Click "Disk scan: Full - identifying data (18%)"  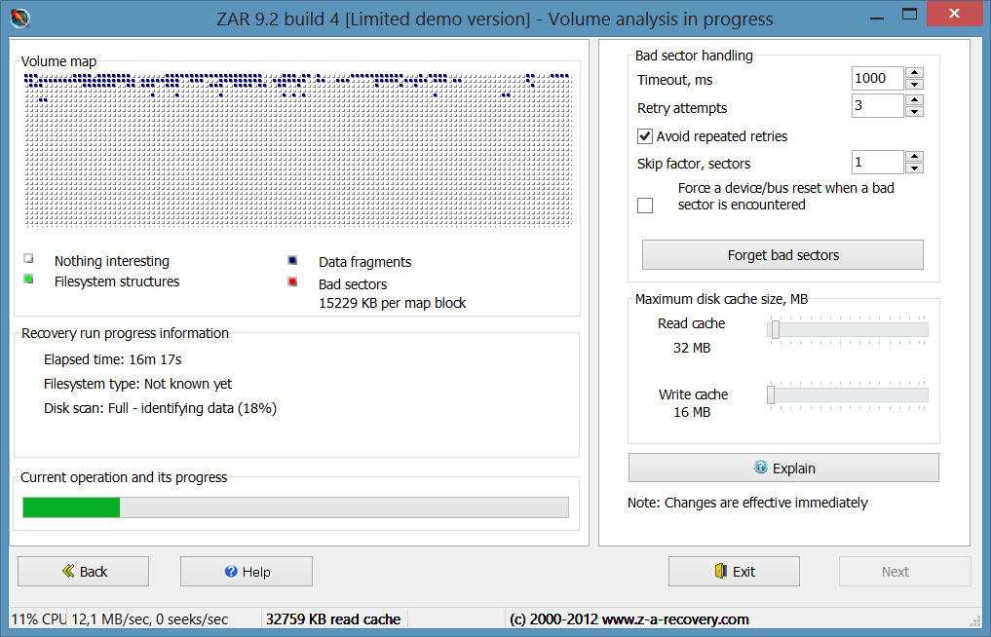(161, 408)
